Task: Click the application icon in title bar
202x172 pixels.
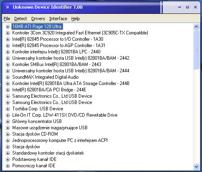Action: (7, 7)
